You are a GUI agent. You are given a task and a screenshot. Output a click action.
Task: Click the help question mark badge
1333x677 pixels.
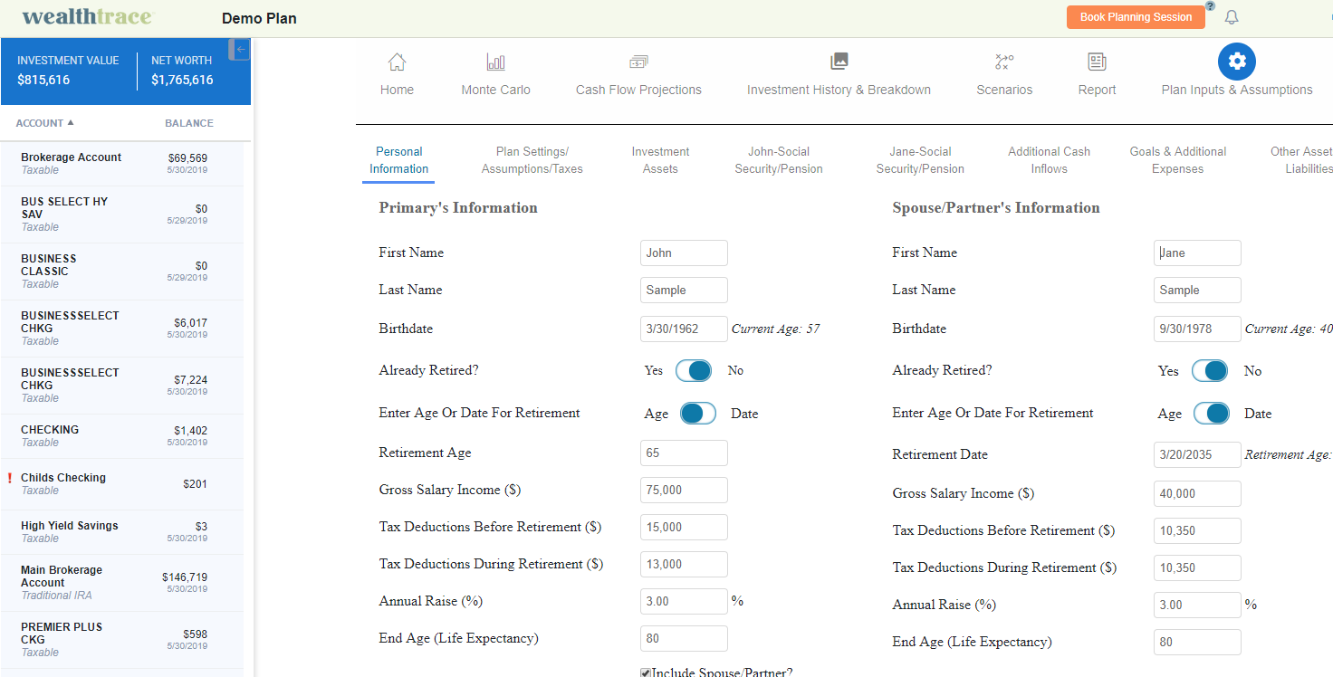(1210, 5)
